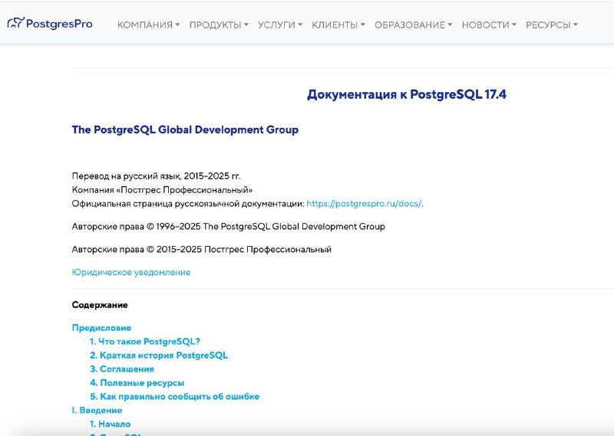Click 'Компания «Постгрес Профессиональный»' text
This screenshot has height=436, width=614.
tap(162, 190)
